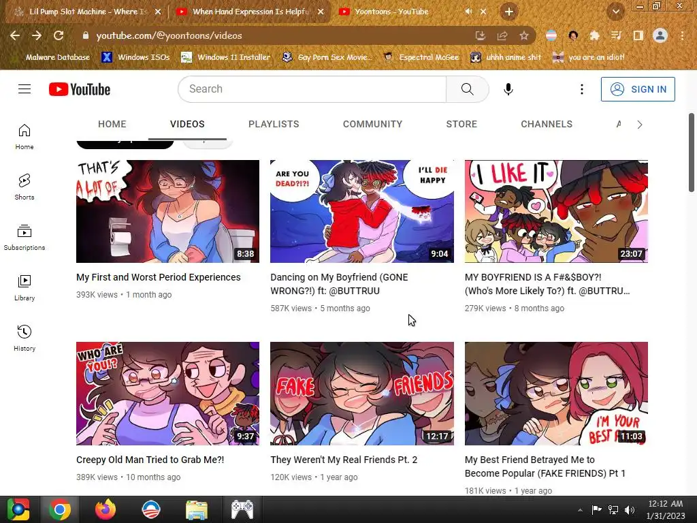The width and height of the screenshot is (697, 523).
Task: Open Subscriptions in the sidebar
Action: 25,238
